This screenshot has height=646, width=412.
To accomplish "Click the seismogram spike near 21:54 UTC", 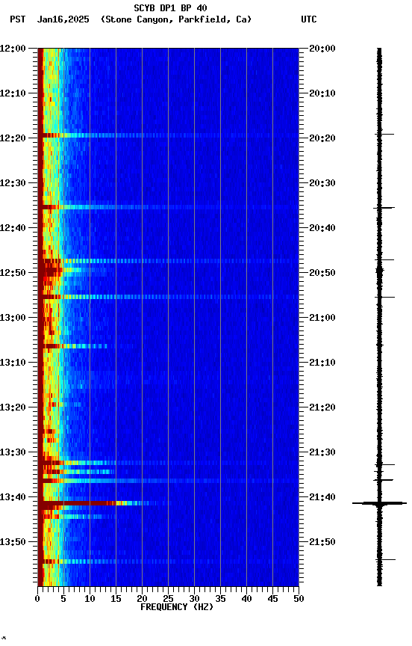I will point(386,559).
